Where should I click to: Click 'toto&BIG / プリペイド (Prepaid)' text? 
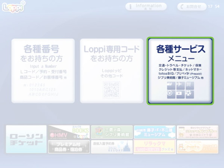tap(180, 74)
